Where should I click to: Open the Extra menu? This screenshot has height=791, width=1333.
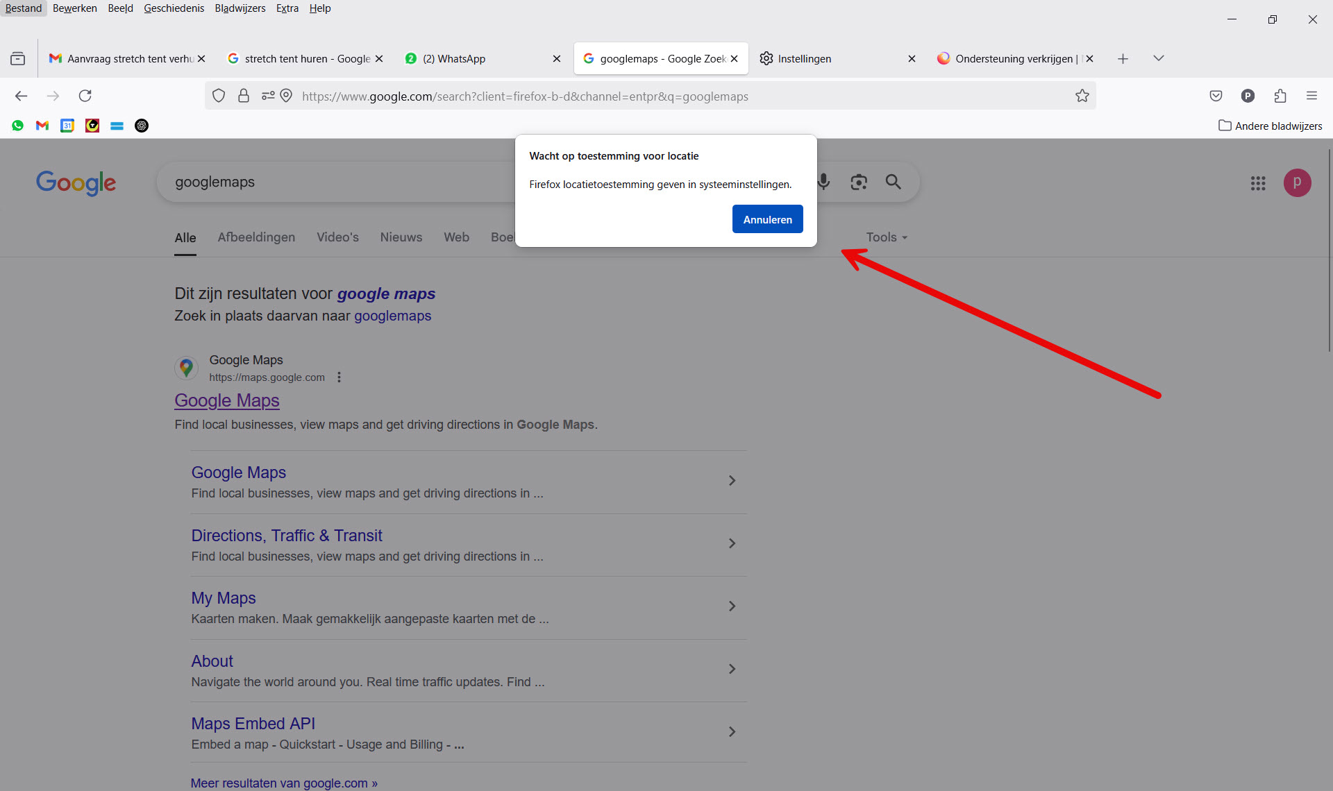point(287,8)
